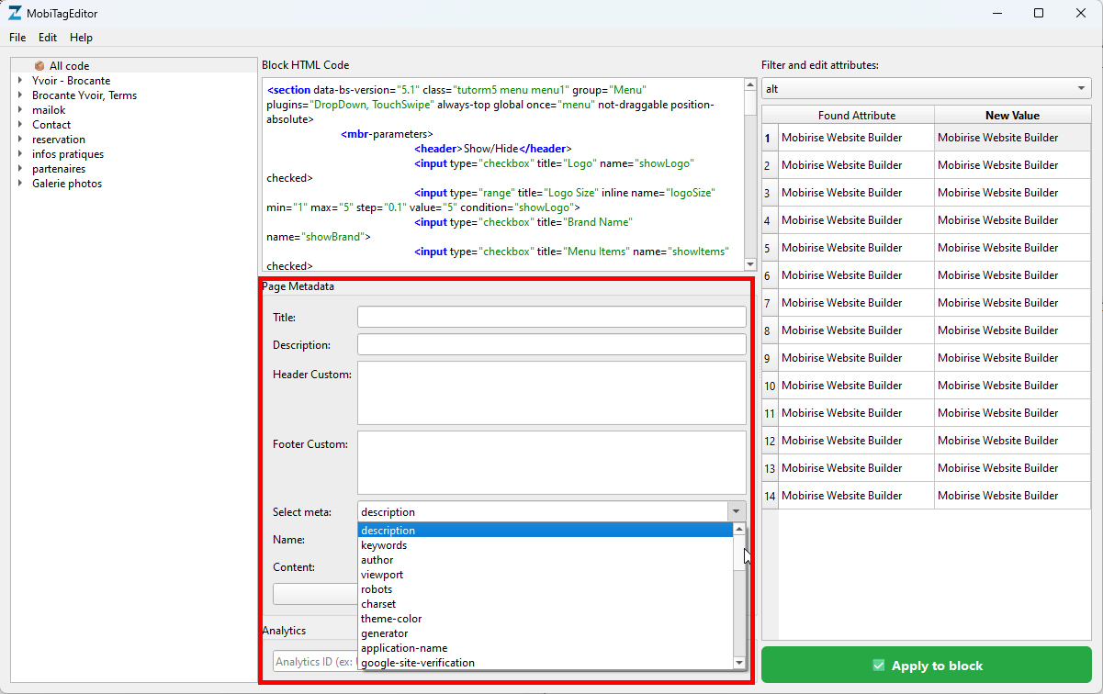Choose robots from the meta list

546,589
